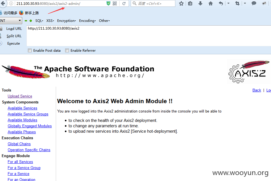Enable Post data checkbox
Screen dimensions: 271x181
tap(30, 50)
